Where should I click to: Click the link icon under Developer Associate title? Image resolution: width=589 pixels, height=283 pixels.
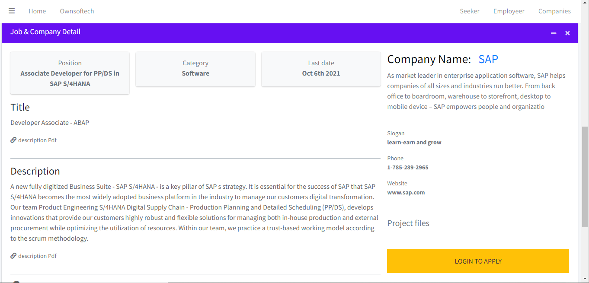(13, 140)
